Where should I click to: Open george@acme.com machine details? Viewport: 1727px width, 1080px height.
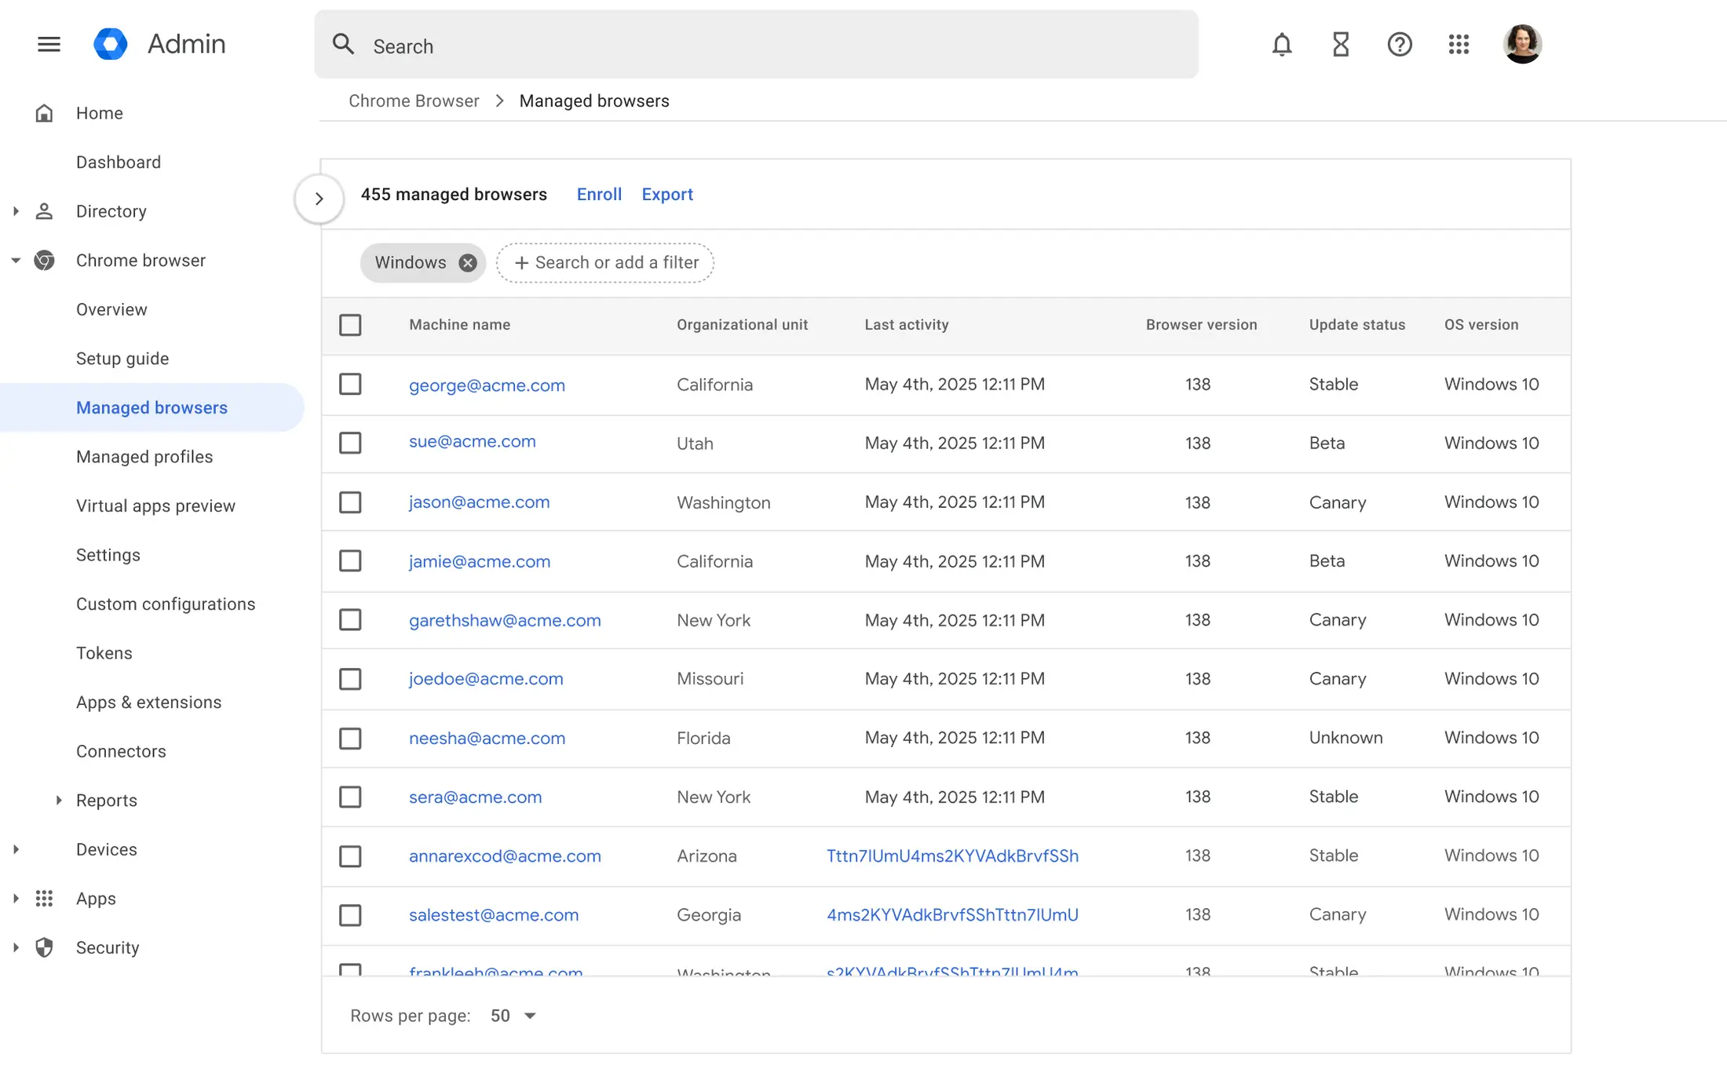487,385
